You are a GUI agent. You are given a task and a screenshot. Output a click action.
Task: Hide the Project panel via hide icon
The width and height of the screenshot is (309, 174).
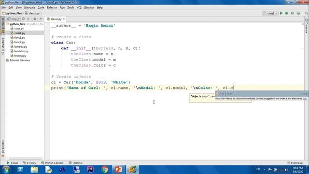click(x=41, y=19)
